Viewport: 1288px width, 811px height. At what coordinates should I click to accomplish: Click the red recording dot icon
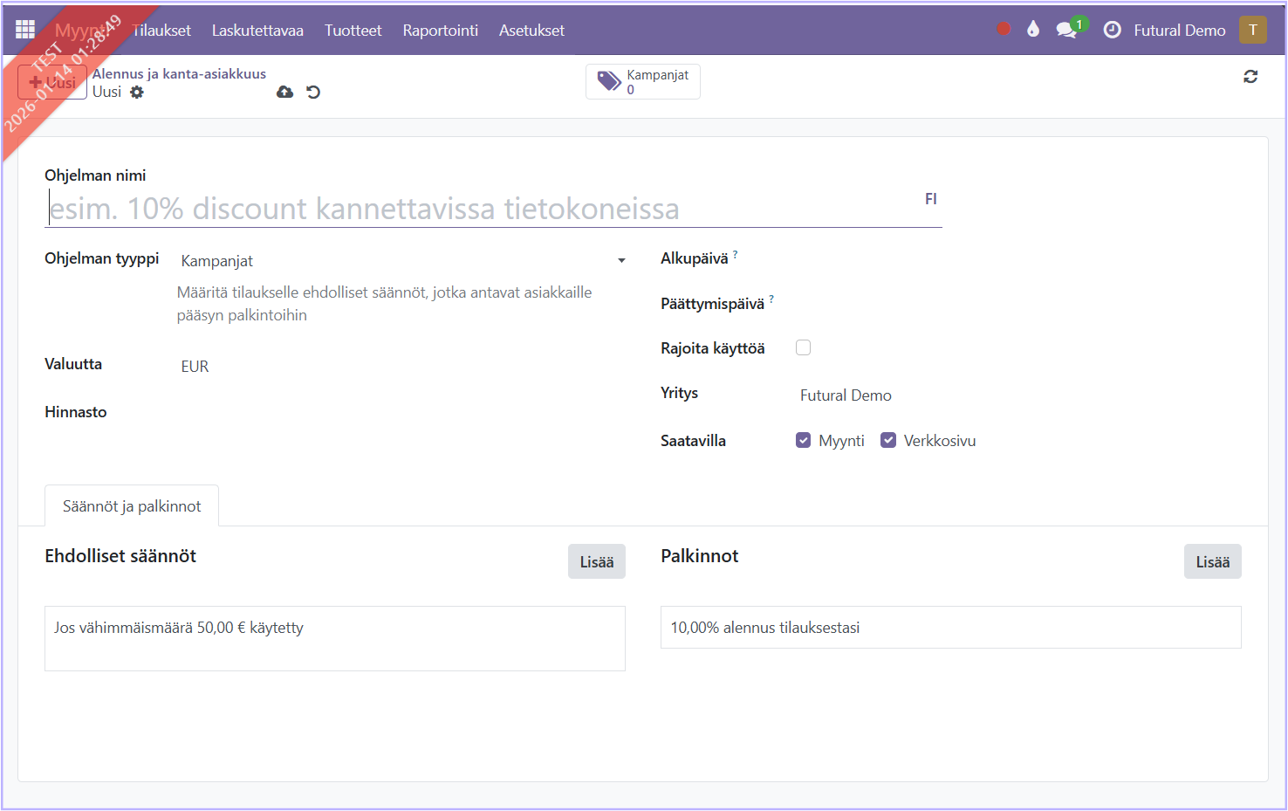(1004, 30)
